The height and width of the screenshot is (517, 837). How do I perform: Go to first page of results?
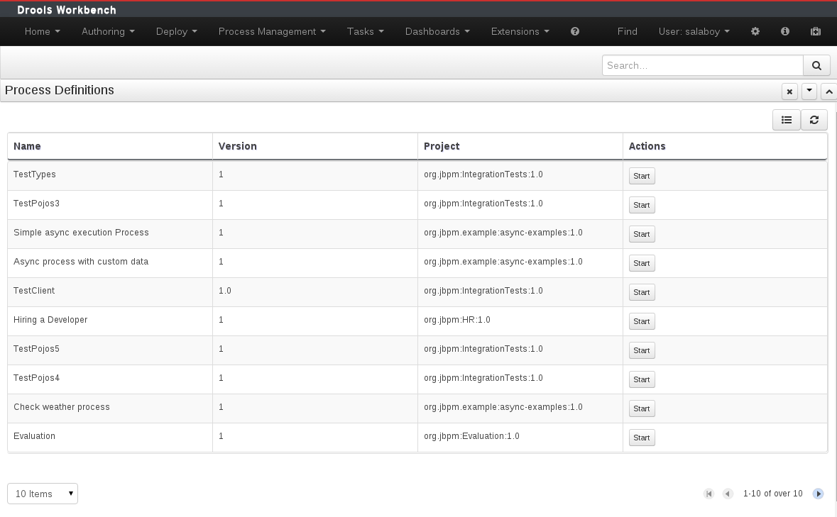[x=709, y=494]
